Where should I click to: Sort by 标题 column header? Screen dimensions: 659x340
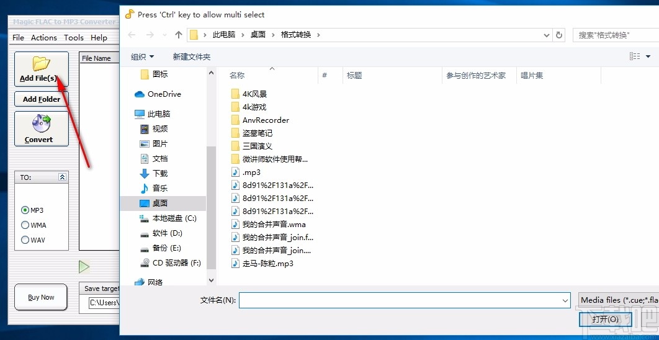pyautogui.click(x=392, y=76)
